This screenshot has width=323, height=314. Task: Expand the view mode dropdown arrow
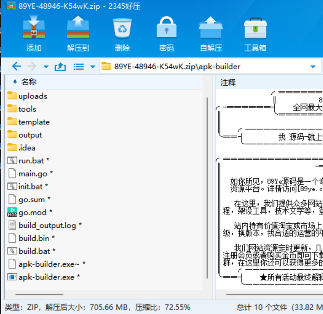(93, 67)
